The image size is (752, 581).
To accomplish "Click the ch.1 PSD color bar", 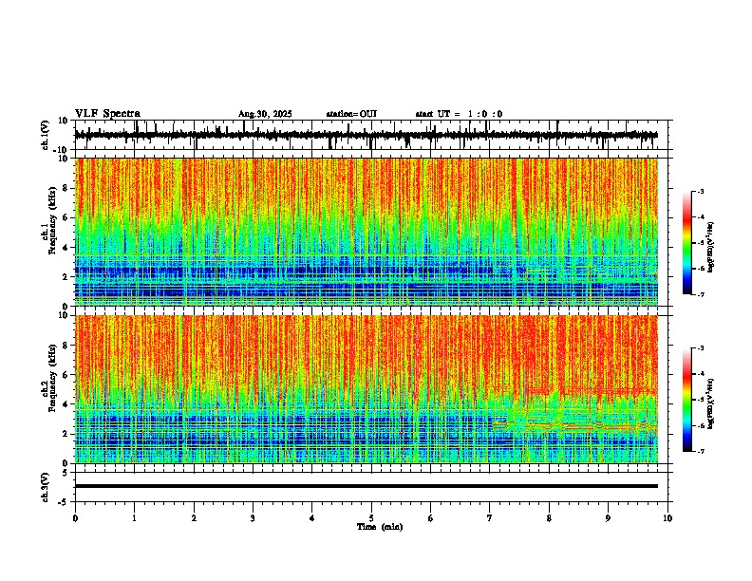I will click(x=687, y=243).
